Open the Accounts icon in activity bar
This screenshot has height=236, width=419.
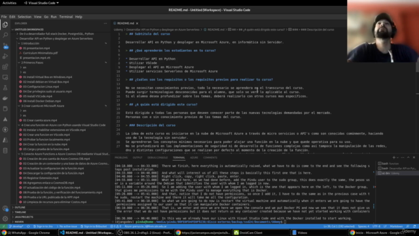[x=5, y=208]
